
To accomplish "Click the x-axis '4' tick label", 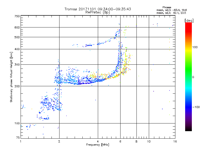I will click(98, 141).
